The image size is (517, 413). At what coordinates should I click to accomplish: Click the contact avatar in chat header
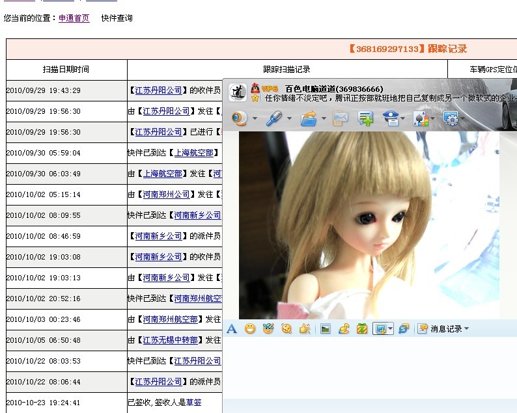point(238,92)
